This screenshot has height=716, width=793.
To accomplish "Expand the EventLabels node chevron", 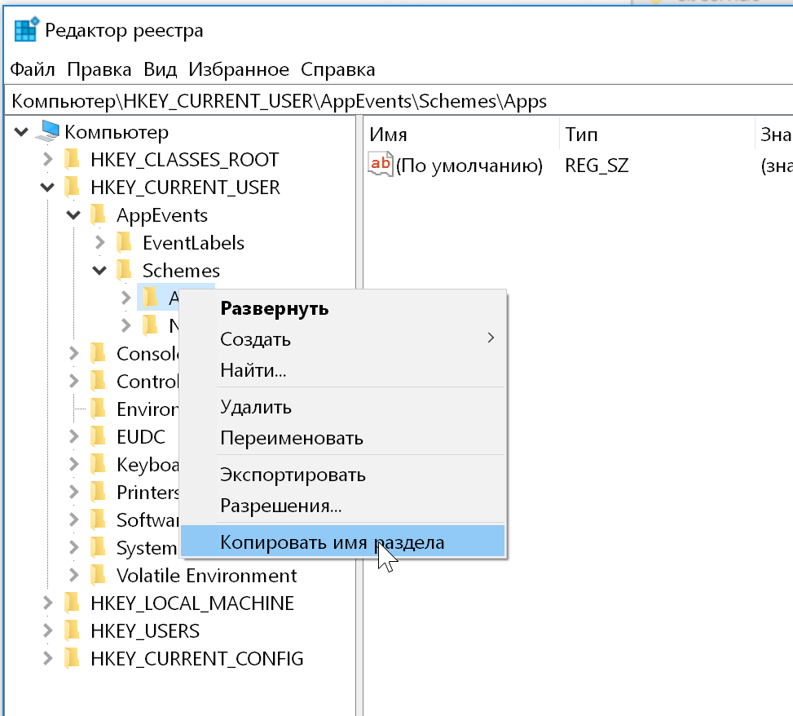I will point(99,243).
